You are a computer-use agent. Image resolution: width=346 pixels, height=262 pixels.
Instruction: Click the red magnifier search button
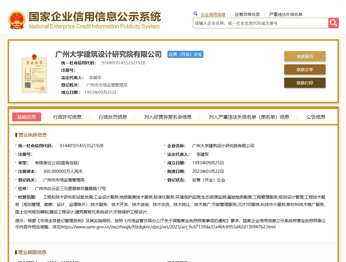tap(333, 23)
